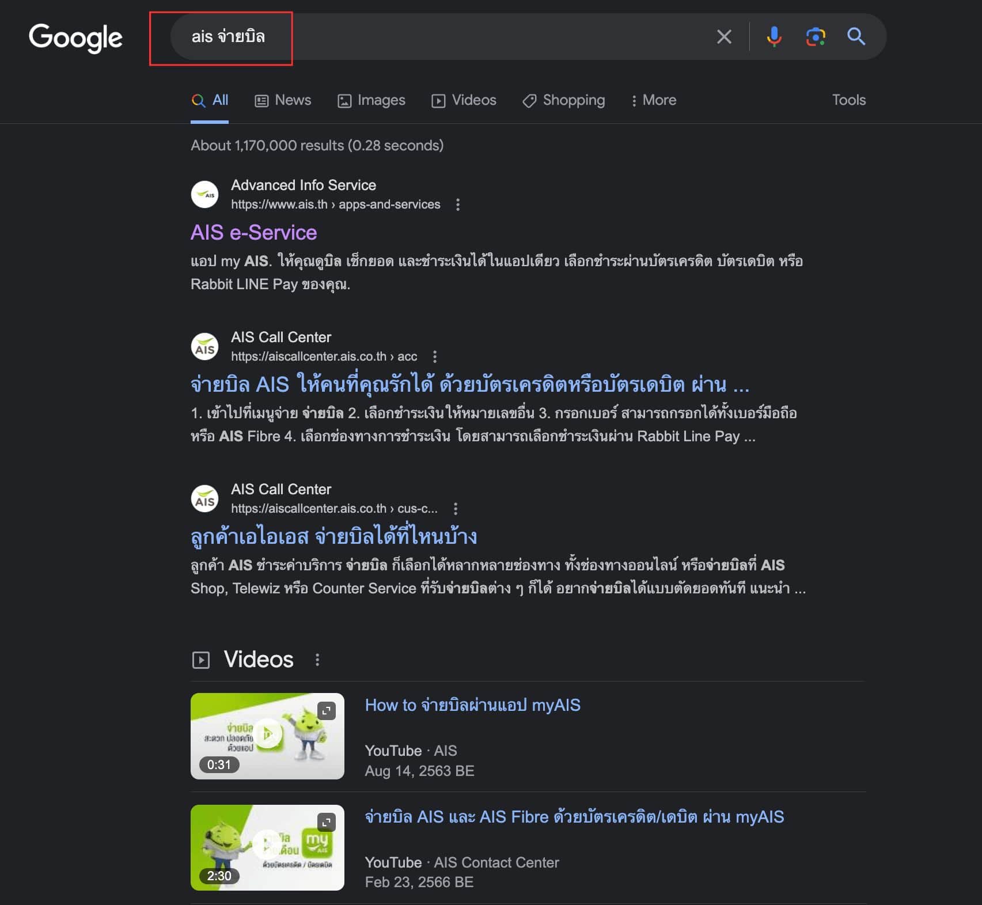This screenshot has height=905, width=982.
Task: Click the voice search microphone icon
Action: coord(774,37)
